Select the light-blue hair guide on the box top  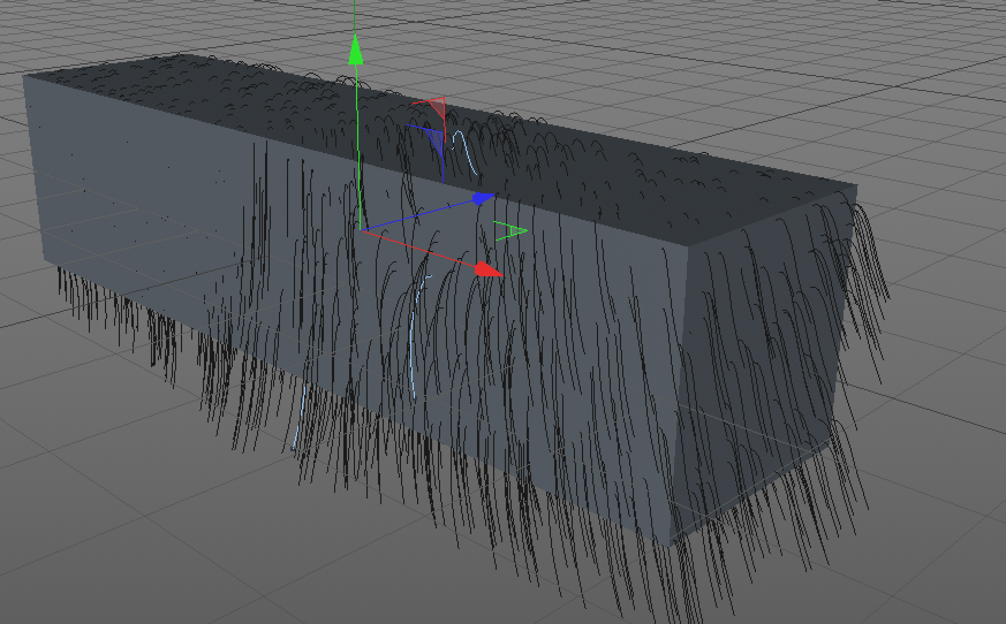point(464,152)
